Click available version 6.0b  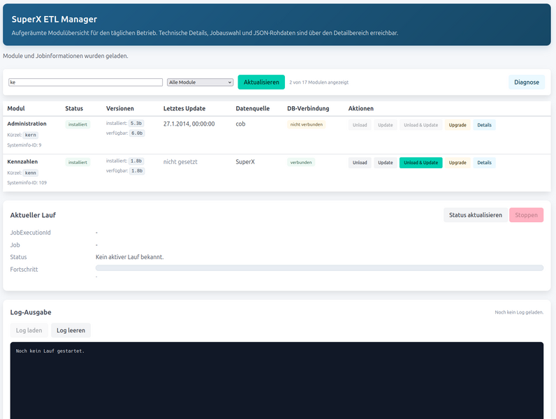click(x=137, y=133)
